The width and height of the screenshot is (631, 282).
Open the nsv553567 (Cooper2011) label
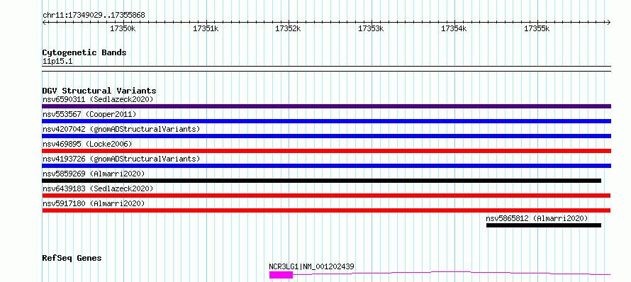tap(89, 114)
